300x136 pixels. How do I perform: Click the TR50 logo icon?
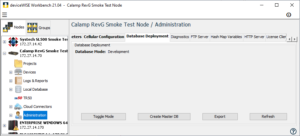18,98
